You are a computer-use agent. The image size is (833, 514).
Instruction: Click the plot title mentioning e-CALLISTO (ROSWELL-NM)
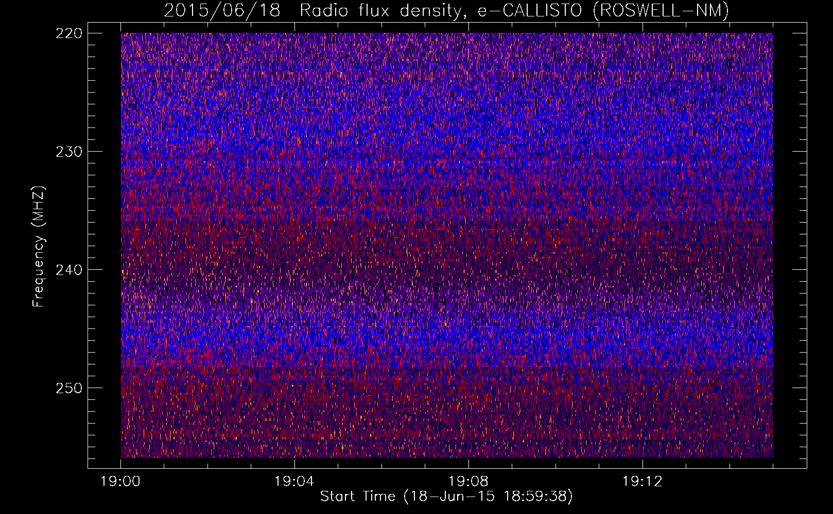[446, 10]
